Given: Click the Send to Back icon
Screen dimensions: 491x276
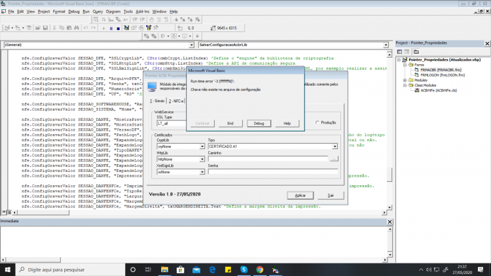Looking at the screenshot, I should [x=154, y=36].
